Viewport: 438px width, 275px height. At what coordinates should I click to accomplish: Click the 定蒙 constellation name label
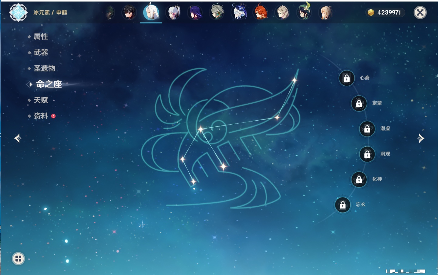tap(377, 103)
